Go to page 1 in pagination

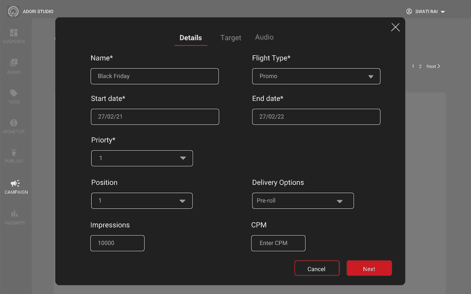[413, 66]
